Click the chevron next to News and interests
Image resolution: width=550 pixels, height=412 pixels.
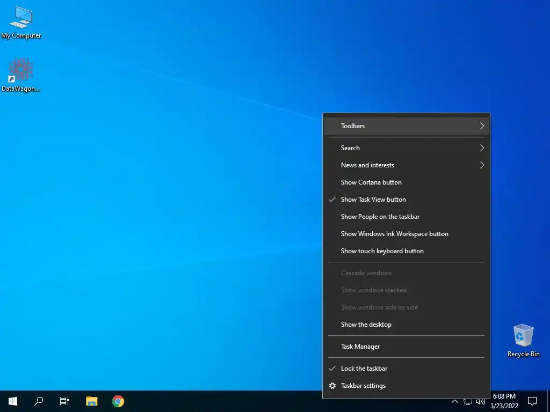tap(482, 165)
